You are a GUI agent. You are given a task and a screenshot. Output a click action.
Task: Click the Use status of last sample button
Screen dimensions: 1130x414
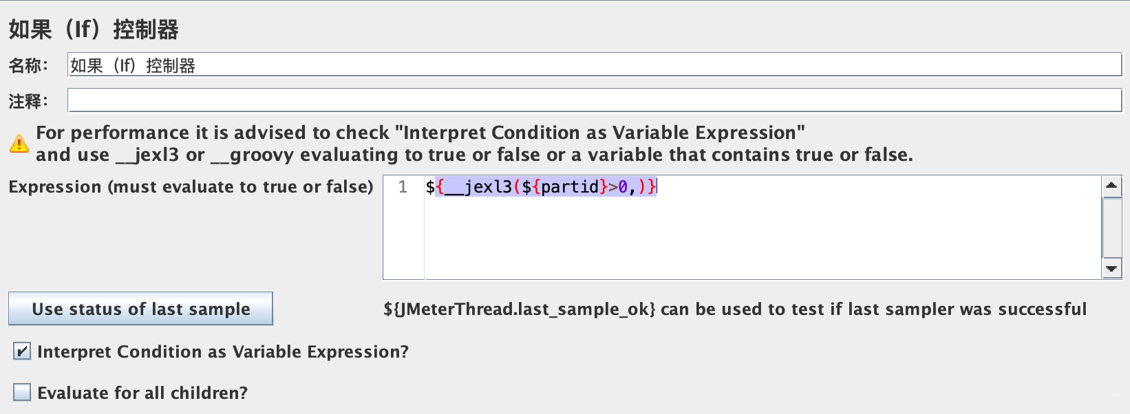click(140, 309)
